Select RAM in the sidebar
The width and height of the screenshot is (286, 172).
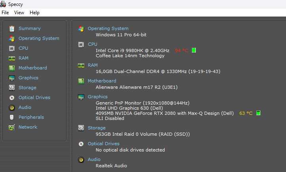click(23, 58)
